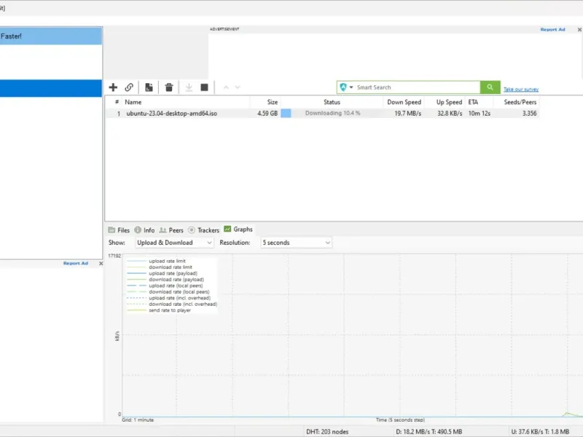
Task: Click D: 18.2 MB/s download status entry
Action: point(429,432)
